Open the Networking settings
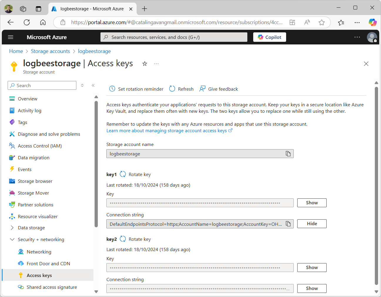 (x=38, y=252)
